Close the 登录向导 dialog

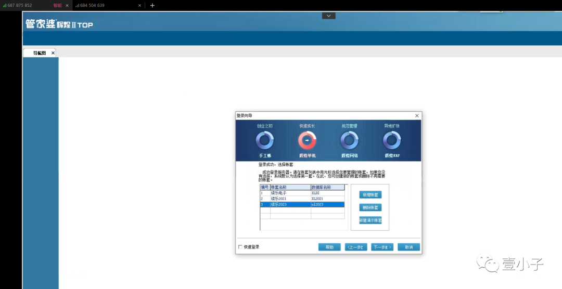(417, 116)
